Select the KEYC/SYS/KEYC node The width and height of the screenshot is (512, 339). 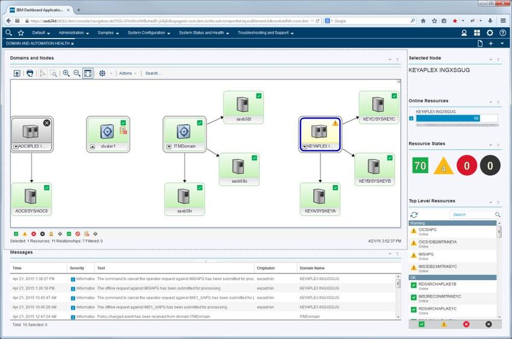click(379, 107)
